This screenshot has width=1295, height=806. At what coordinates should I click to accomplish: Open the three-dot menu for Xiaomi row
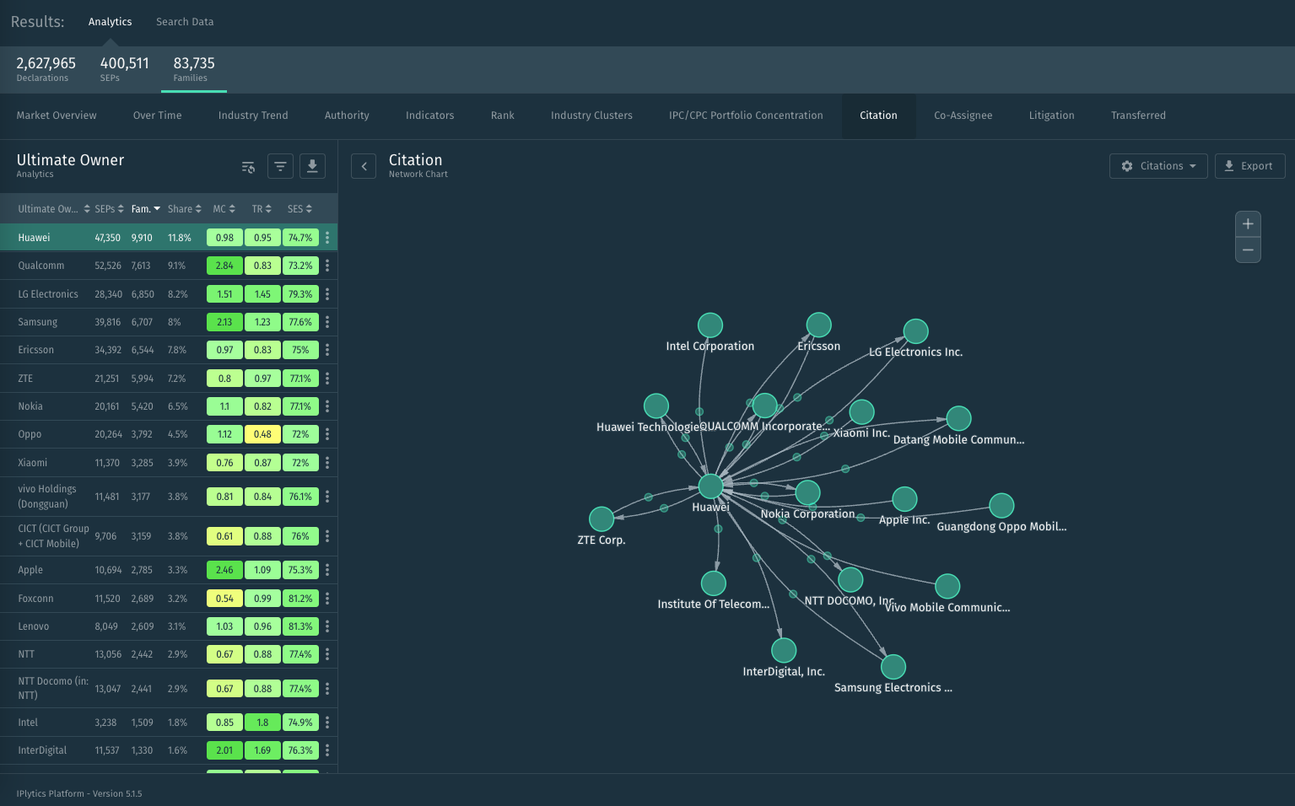pos(327,463)
